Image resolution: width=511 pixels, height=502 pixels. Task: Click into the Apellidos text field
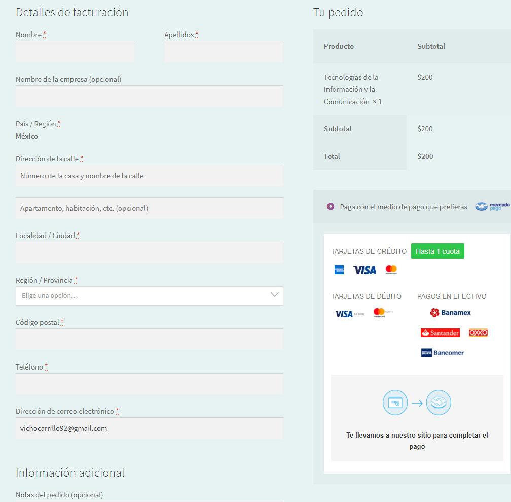pyautogui.click(x=224, y=52)
